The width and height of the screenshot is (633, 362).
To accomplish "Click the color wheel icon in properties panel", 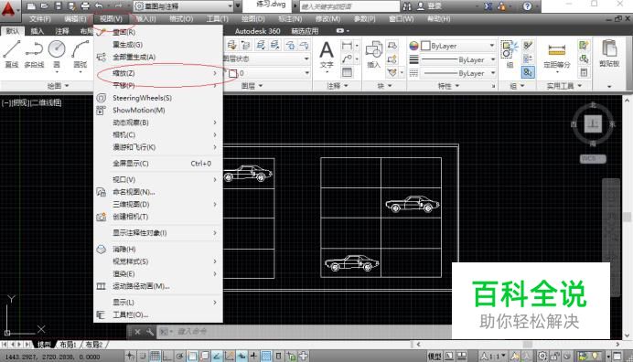I will tap(413, 46).
